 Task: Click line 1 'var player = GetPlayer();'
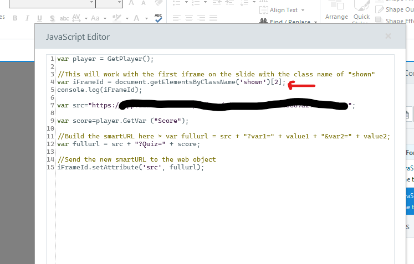105,59
